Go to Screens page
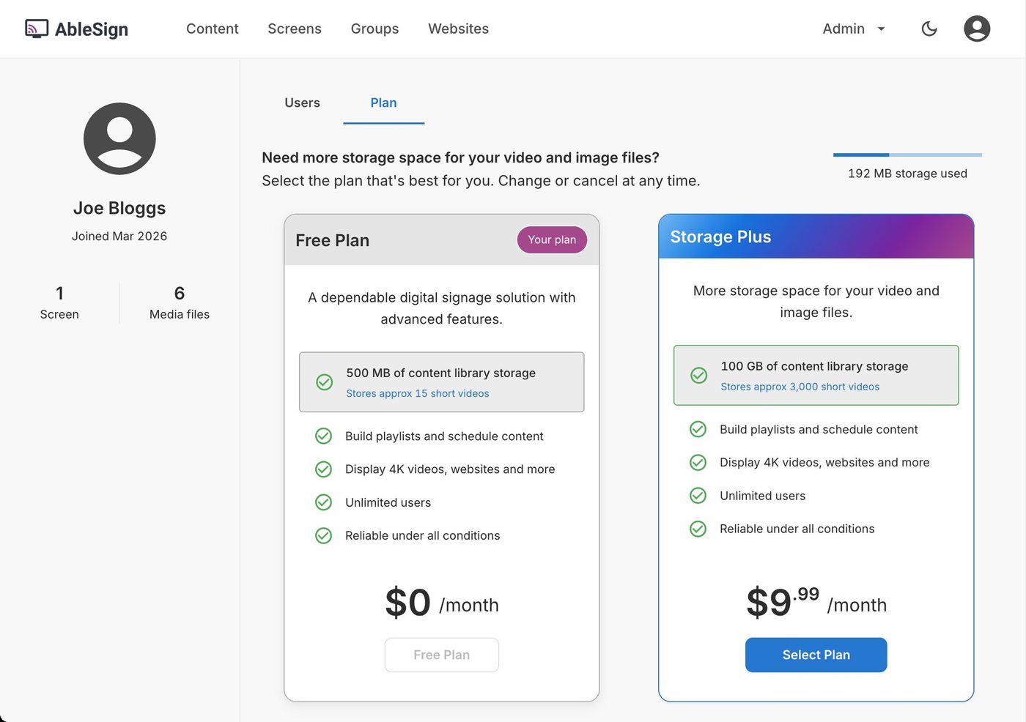 tap(295, 29)
